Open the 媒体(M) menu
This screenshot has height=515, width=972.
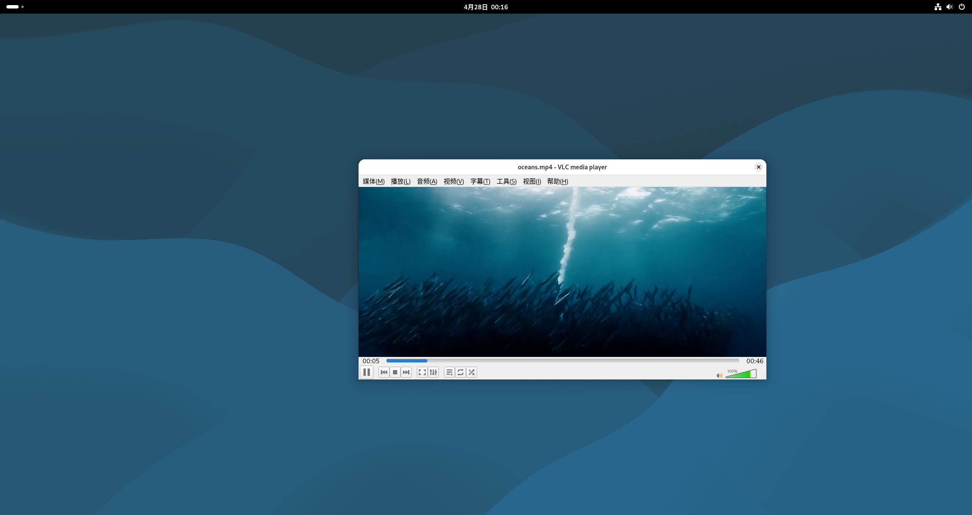click(x=373, y=181)
